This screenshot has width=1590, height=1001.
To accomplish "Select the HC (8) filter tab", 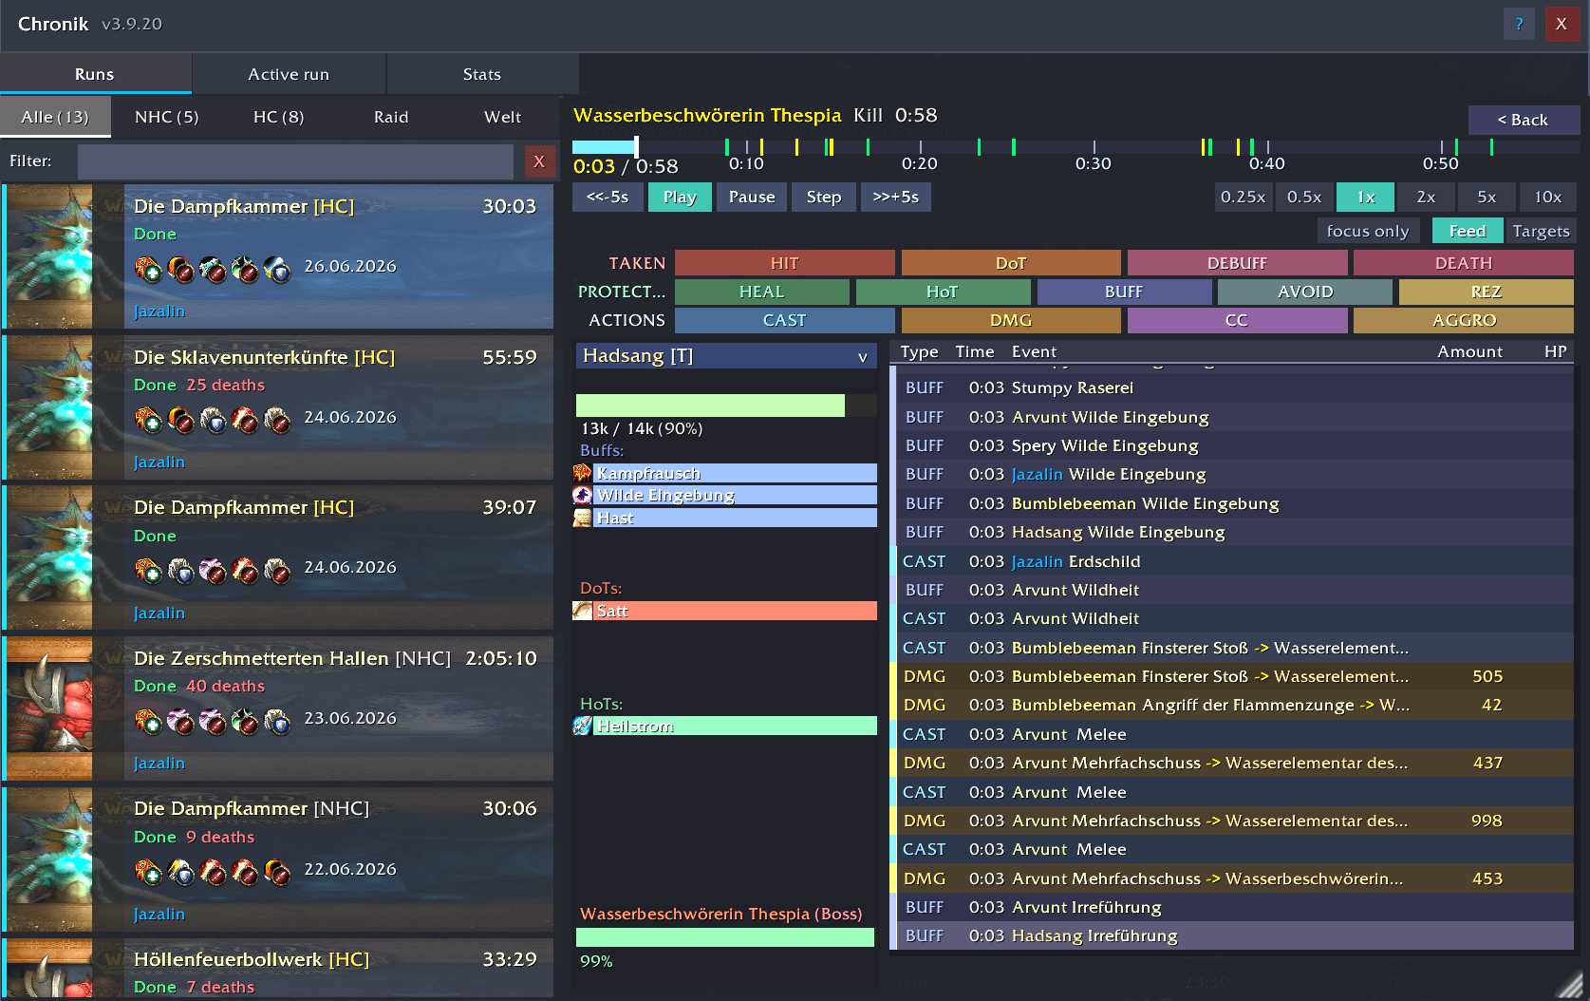I will (279, 117).
